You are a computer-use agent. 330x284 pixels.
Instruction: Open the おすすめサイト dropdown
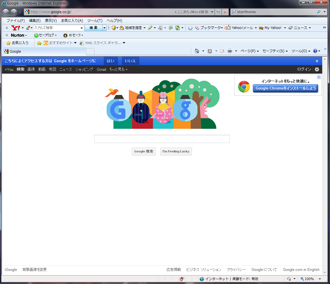pos(75,43)
